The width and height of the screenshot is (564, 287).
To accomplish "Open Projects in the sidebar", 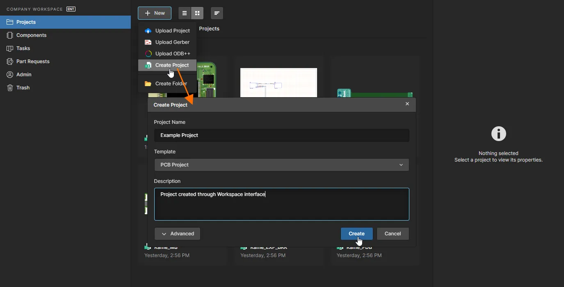I will tap(65, 22).
